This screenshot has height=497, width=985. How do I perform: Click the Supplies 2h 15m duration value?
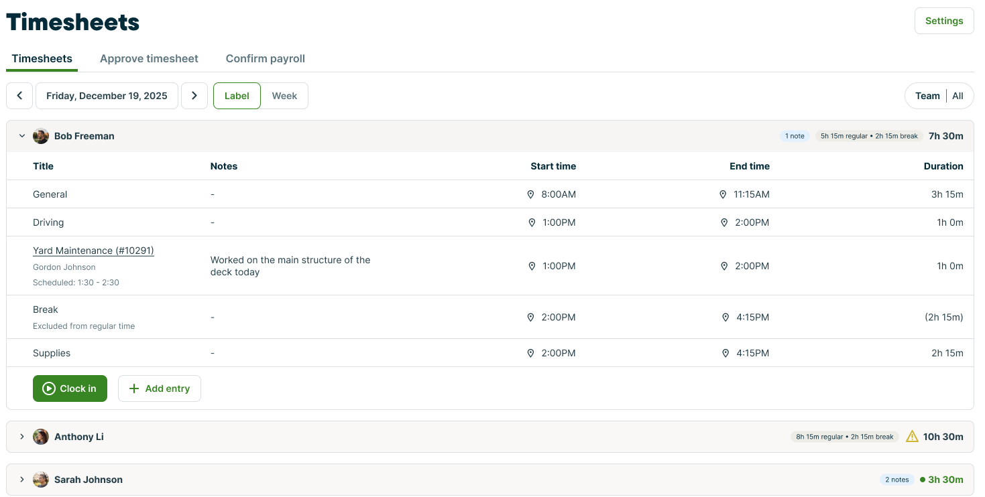point(947,354)
